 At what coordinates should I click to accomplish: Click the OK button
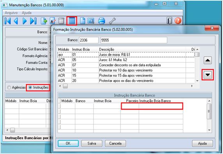pyautogui.click(x=68, y=143)
